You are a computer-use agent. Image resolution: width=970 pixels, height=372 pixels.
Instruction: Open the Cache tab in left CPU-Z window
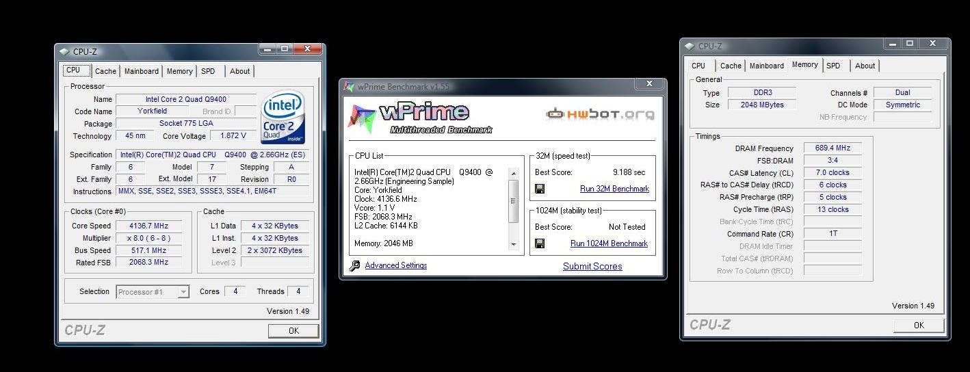click(x=105, y=71)
